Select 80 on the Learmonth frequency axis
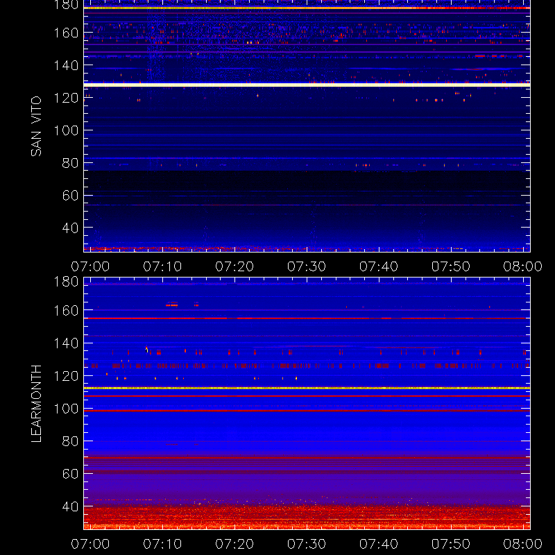Viewport: 555px width, 555px height. click(70, 441)
